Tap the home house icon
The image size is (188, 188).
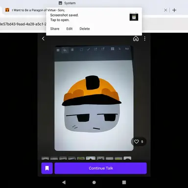coord(136,39)
